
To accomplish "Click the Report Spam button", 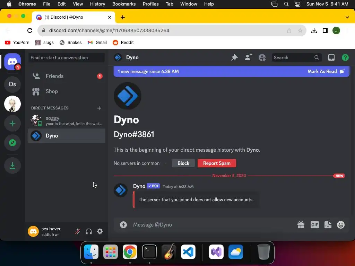I will (x=217, y=163).
